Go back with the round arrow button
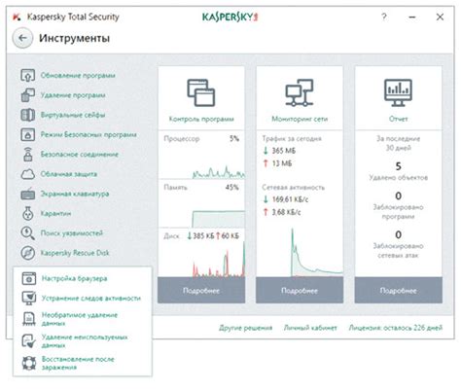This screenshot has width=461, height=391. pyautogui.click(x=22, y=38)
